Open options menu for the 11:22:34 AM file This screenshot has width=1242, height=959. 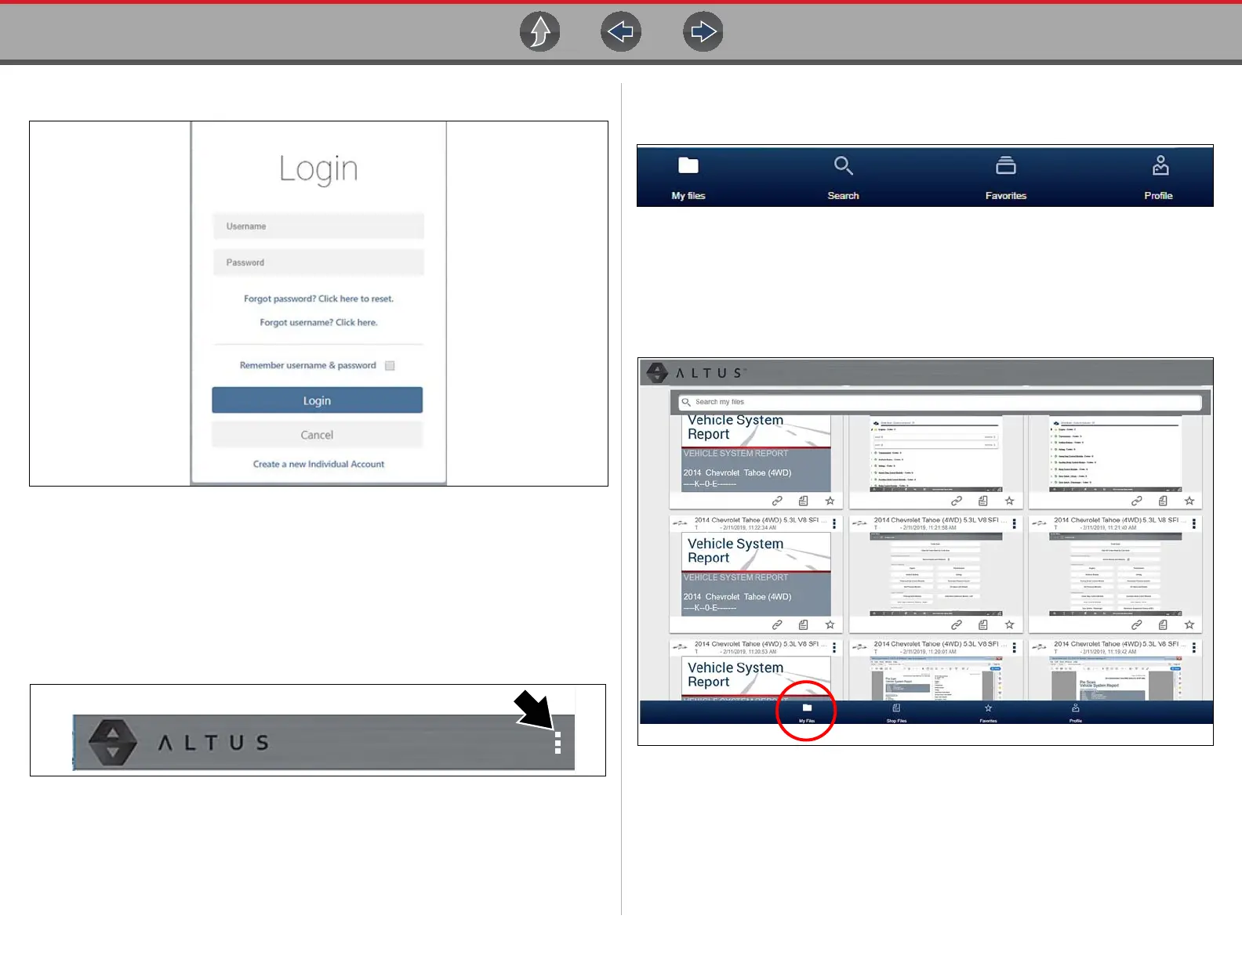click(x=834, y=523)
